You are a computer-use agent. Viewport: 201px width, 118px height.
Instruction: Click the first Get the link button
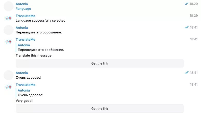click(100, 63)
